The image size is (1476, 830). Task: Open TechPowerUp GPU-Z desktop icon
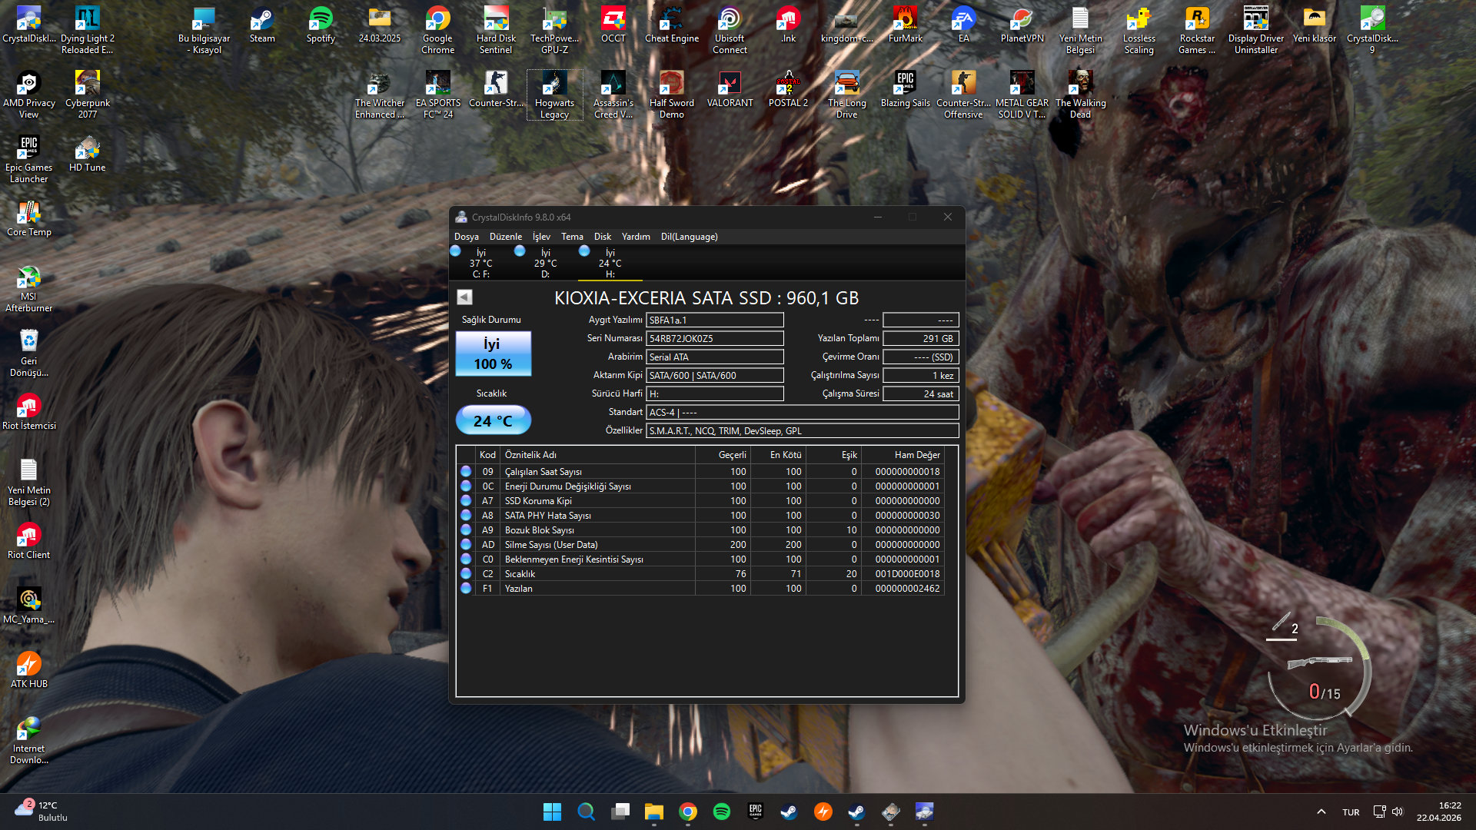click(554, 31)
